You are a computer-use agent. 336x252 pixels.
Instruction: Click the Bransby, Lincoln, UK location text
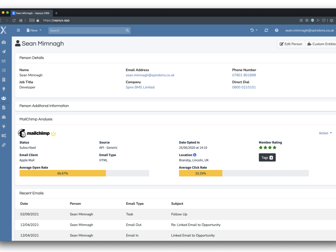194,160
